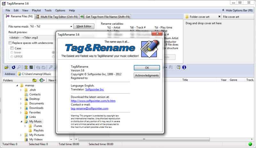Click the Address path field
Image resolution: width=256 pixels, height=148 pixels.
point(36,74)
